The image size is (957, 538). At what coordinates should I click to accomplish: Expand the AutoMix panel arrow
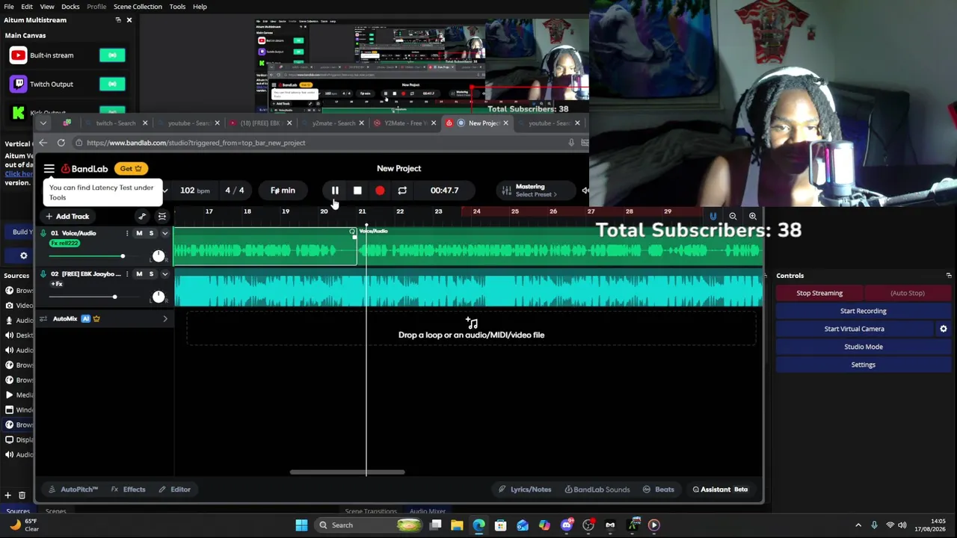tap(165, 319)
